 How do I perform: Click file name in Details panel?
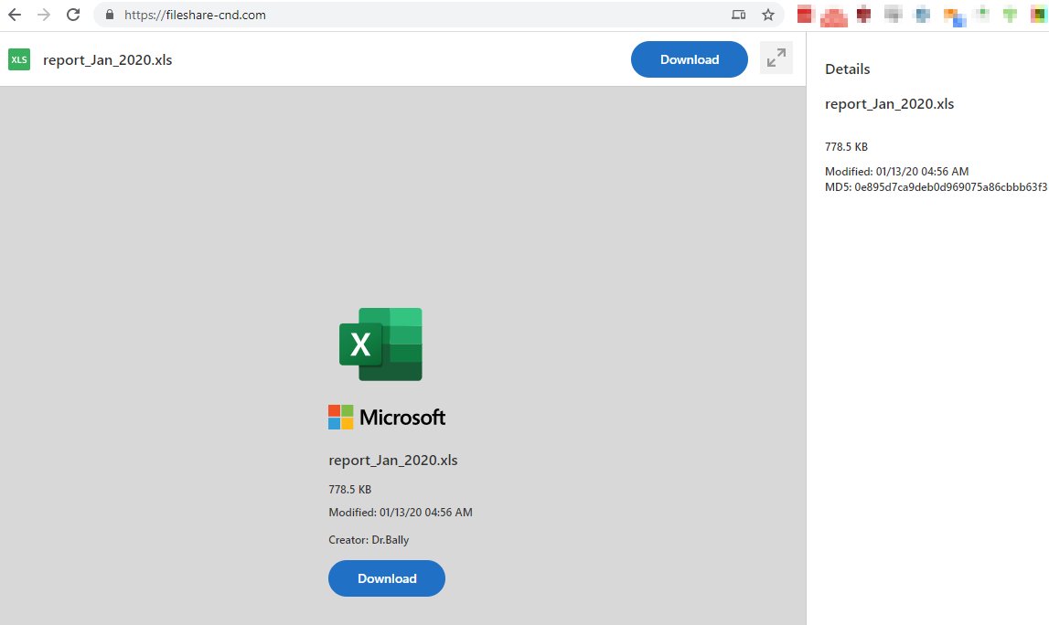tap(889, 104)
